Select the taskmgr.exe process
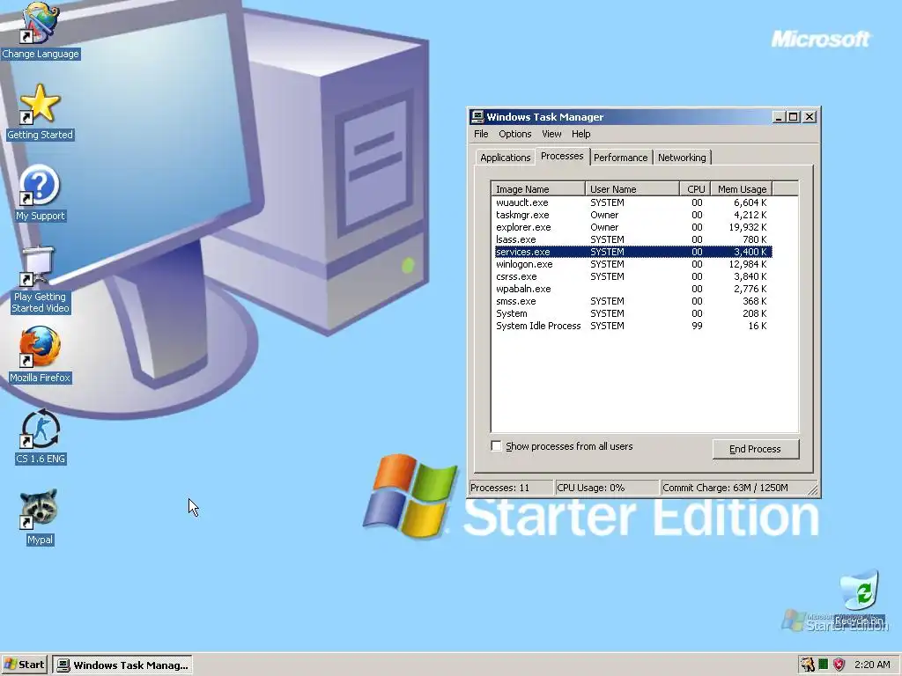This screenshot has height=676, width=902. pyautogui.click(x=632, y=215)
